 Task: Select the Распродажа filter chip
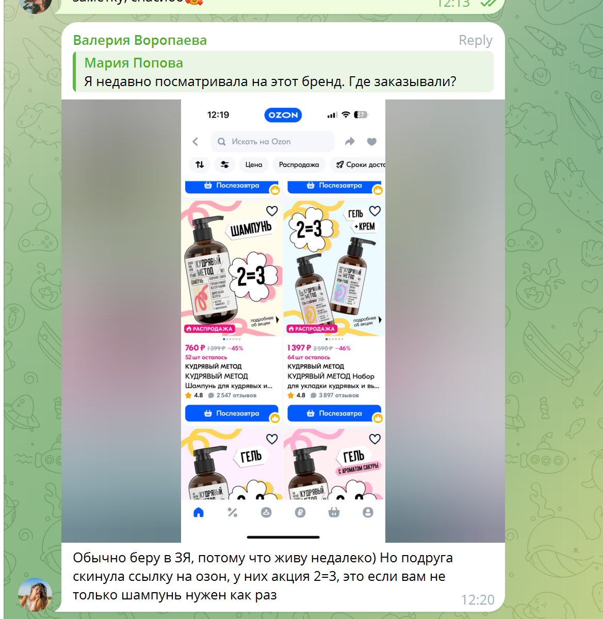299,164
